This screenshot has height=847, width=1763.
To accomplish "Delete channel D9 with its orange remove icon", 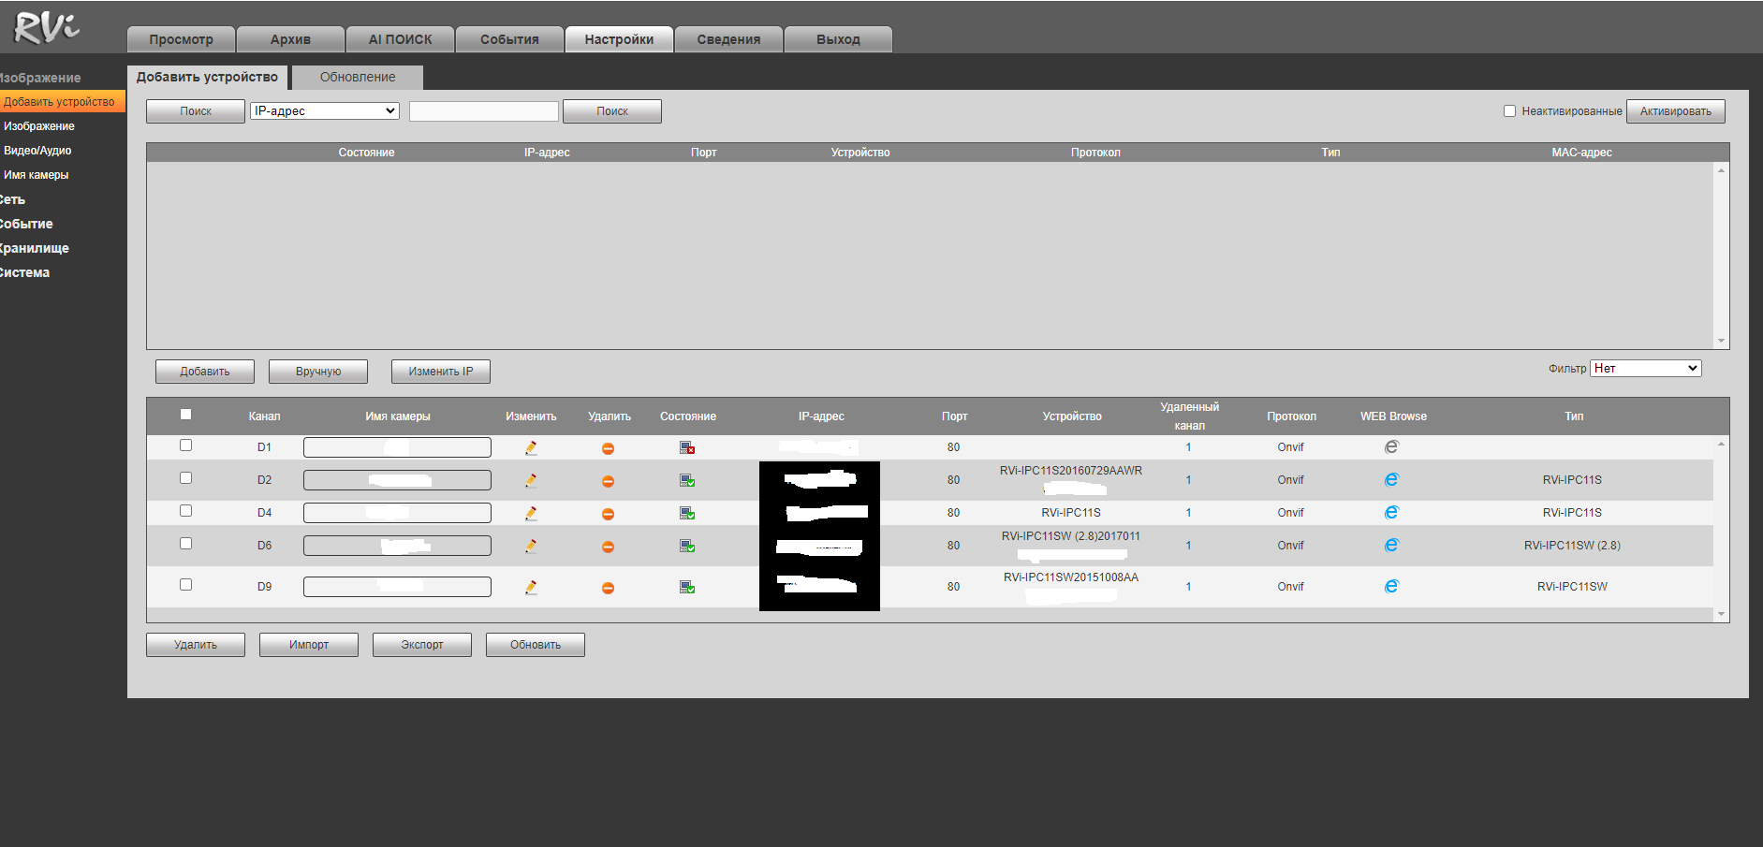I will [x=608, y=588].
